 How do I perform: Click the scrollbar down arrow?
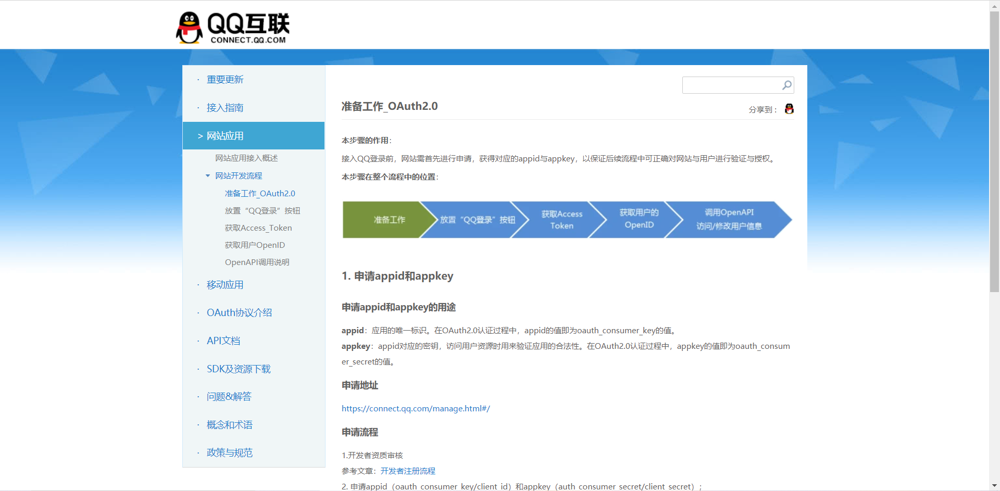coord(994,486)
